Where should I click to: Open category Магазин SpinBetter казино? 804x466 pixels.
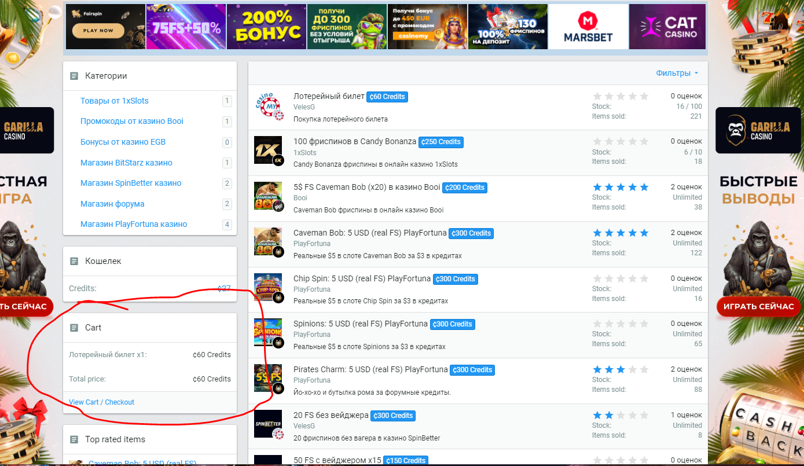click(131, 183)
